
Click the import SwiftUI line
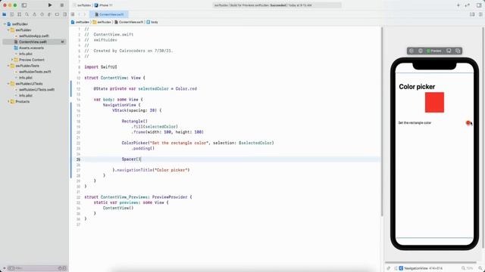click(101, 67)
